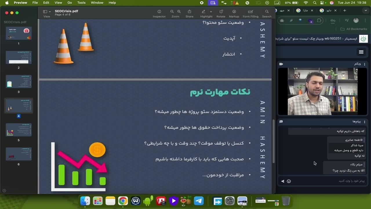Click the zoom out magnifier in Preview
Screen dimensions: 371x209
point(172,12)
